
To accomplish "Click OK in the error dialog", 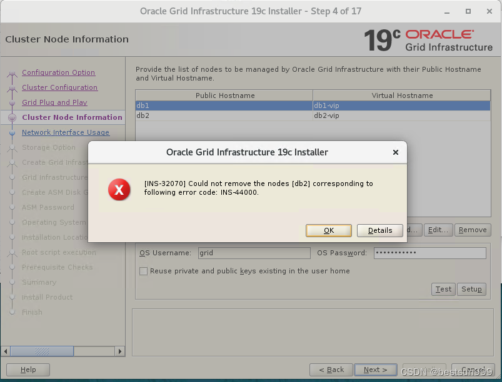I will (x=328, y=230).
